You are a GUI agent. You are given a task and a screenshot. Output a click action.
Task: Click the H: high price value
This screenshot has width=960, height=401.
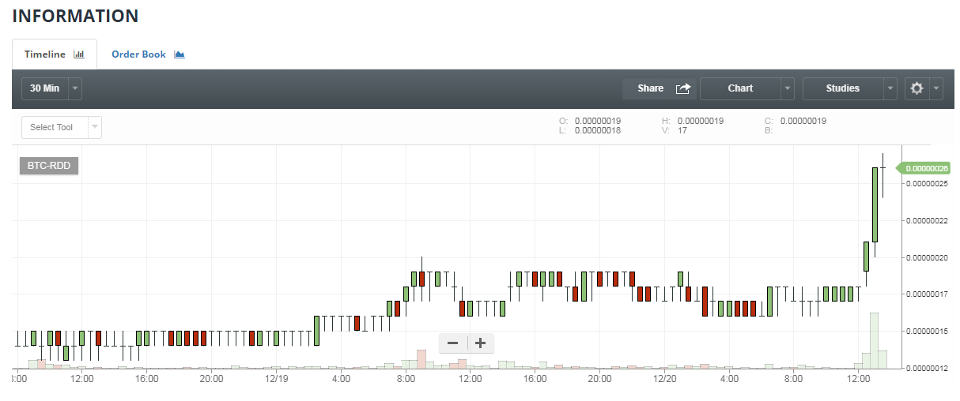click(x=701, y=121)
